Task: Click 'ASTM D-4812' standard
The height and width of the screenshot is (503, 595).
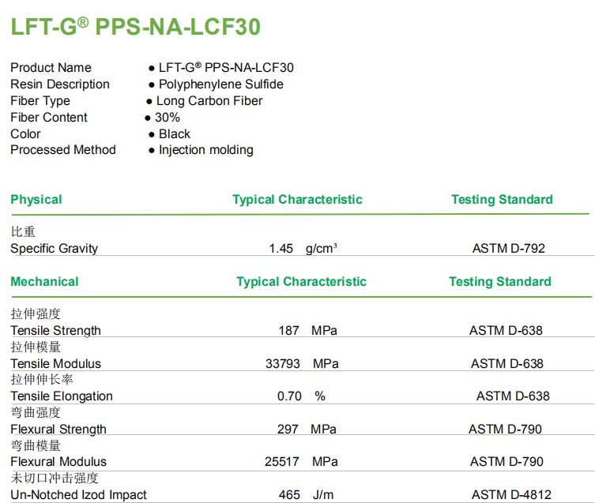Action: click(511, 494)
